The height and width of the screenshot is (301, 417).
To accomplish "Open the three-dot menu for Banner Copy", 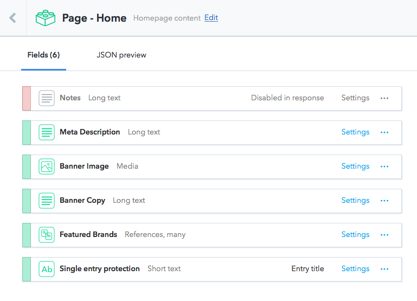I will click(x=384, y=201).
